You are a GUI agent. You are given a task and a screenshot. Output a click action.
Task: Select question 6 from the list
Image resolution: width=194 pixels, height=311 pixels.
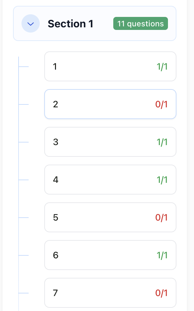tap(110, 255)
